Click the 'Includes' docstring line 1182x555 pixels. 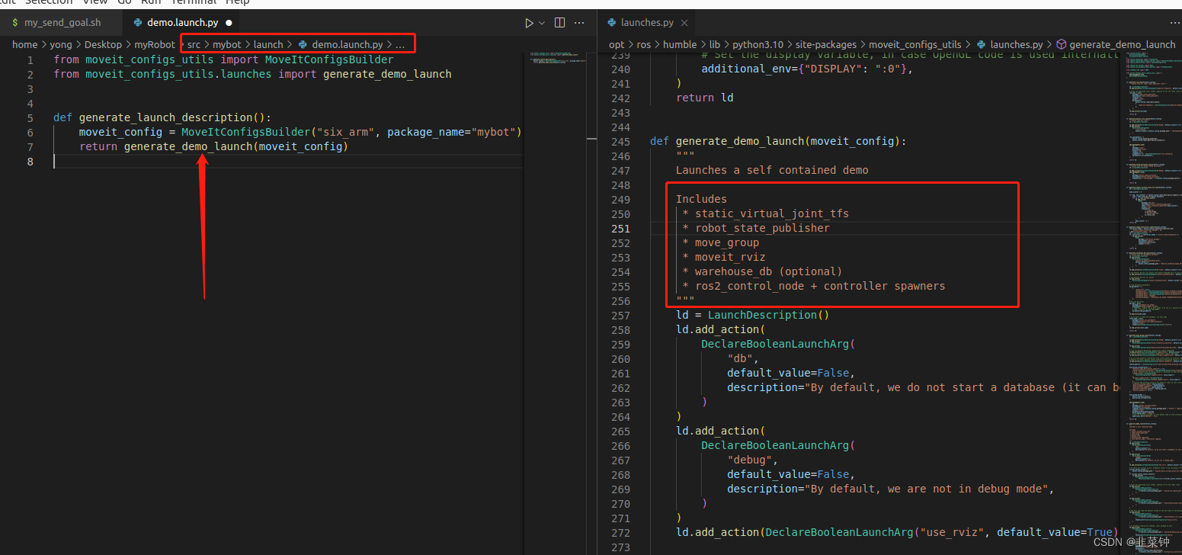coord(701,199)
